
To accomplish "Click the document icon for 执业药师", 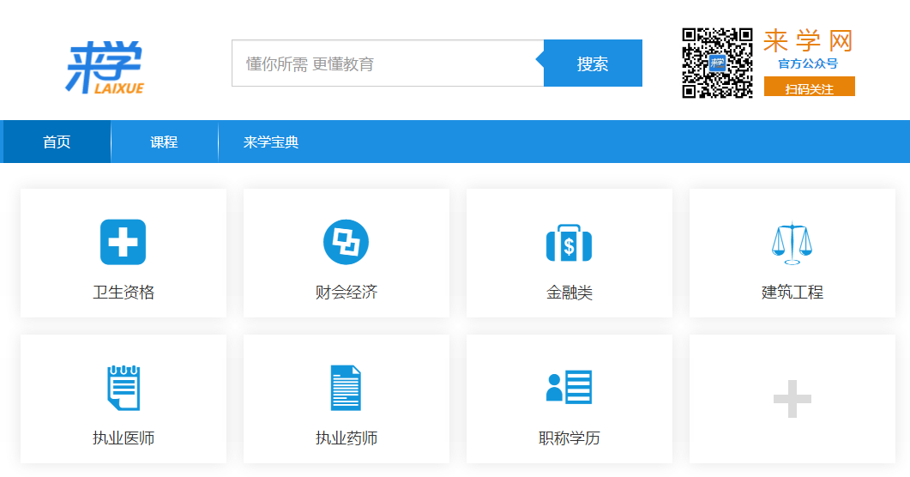I will (346, 388).
